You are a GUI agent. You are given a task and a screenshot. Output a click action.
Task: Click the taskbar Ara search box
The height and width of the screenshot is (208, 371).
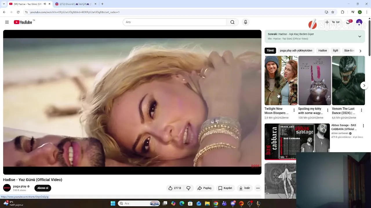pos(139,203)
